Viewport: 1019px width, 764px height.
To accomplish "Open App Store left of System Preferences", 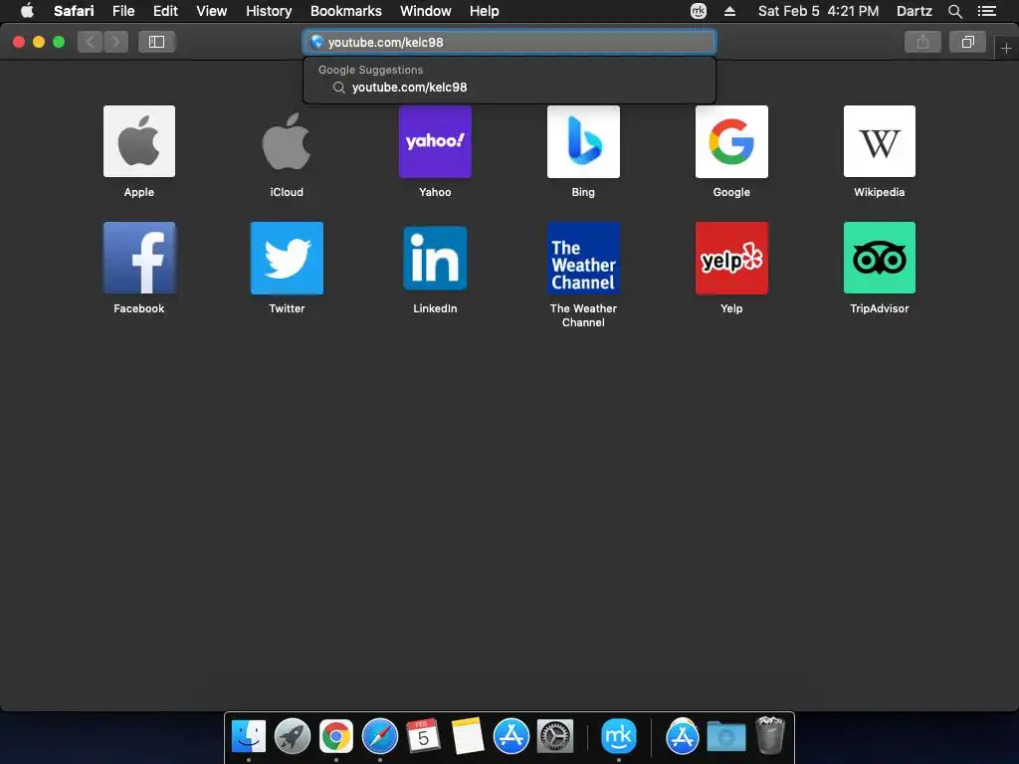I will tap(510, 737).
